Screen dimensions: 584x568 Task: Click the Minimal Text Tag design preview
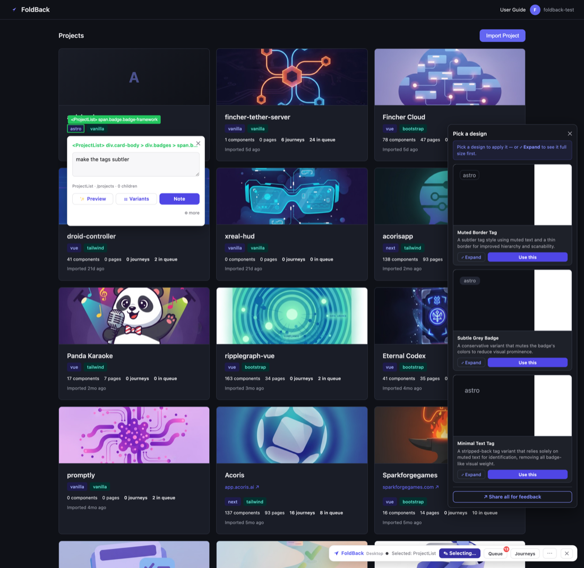(512, 405)
